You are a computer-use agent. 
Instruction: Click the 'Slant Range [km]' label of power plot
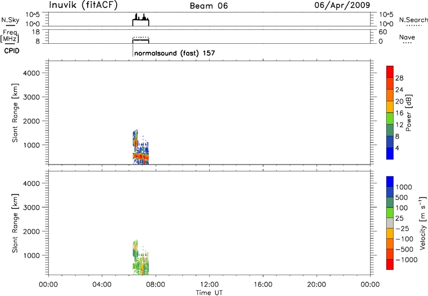(x=15, y=113)
